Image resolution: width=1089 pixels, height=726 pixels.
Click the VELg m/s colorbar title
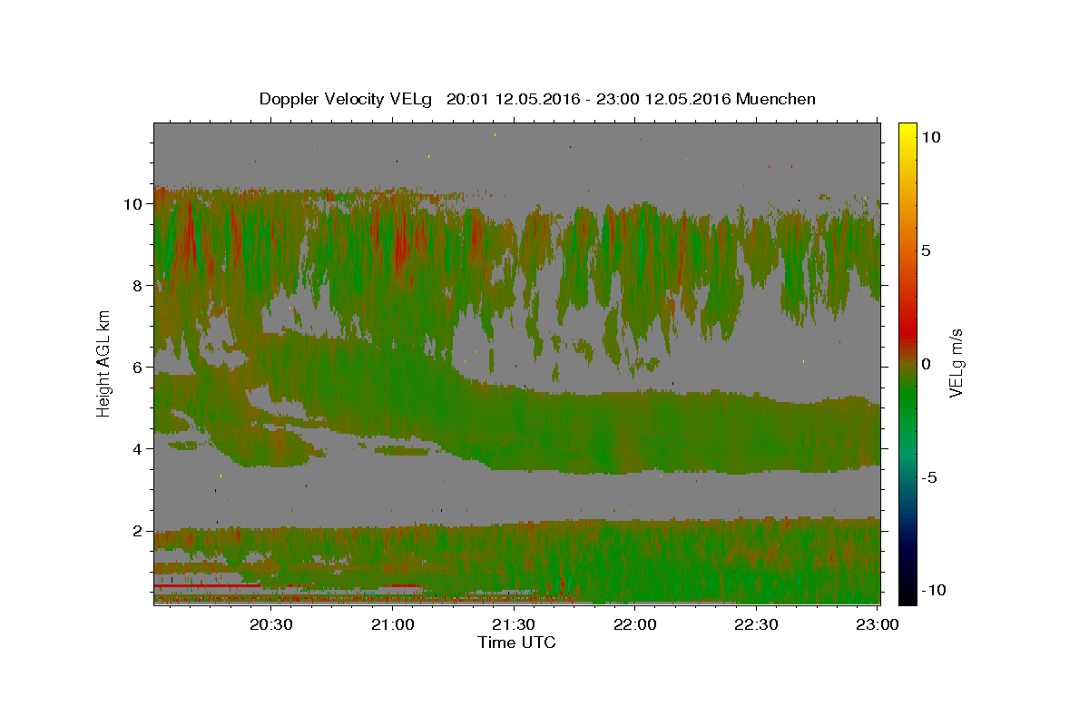pyautogui.click(x=956, y=363)
